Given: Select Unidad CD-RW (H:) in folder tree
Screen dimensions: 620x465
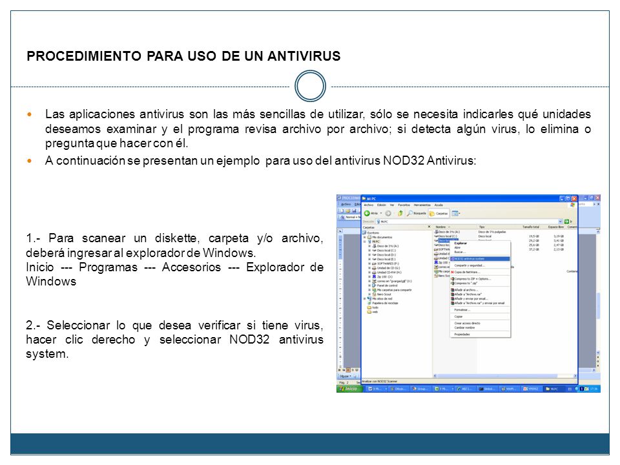Looking at the screenshot, I should coord(387,272).
